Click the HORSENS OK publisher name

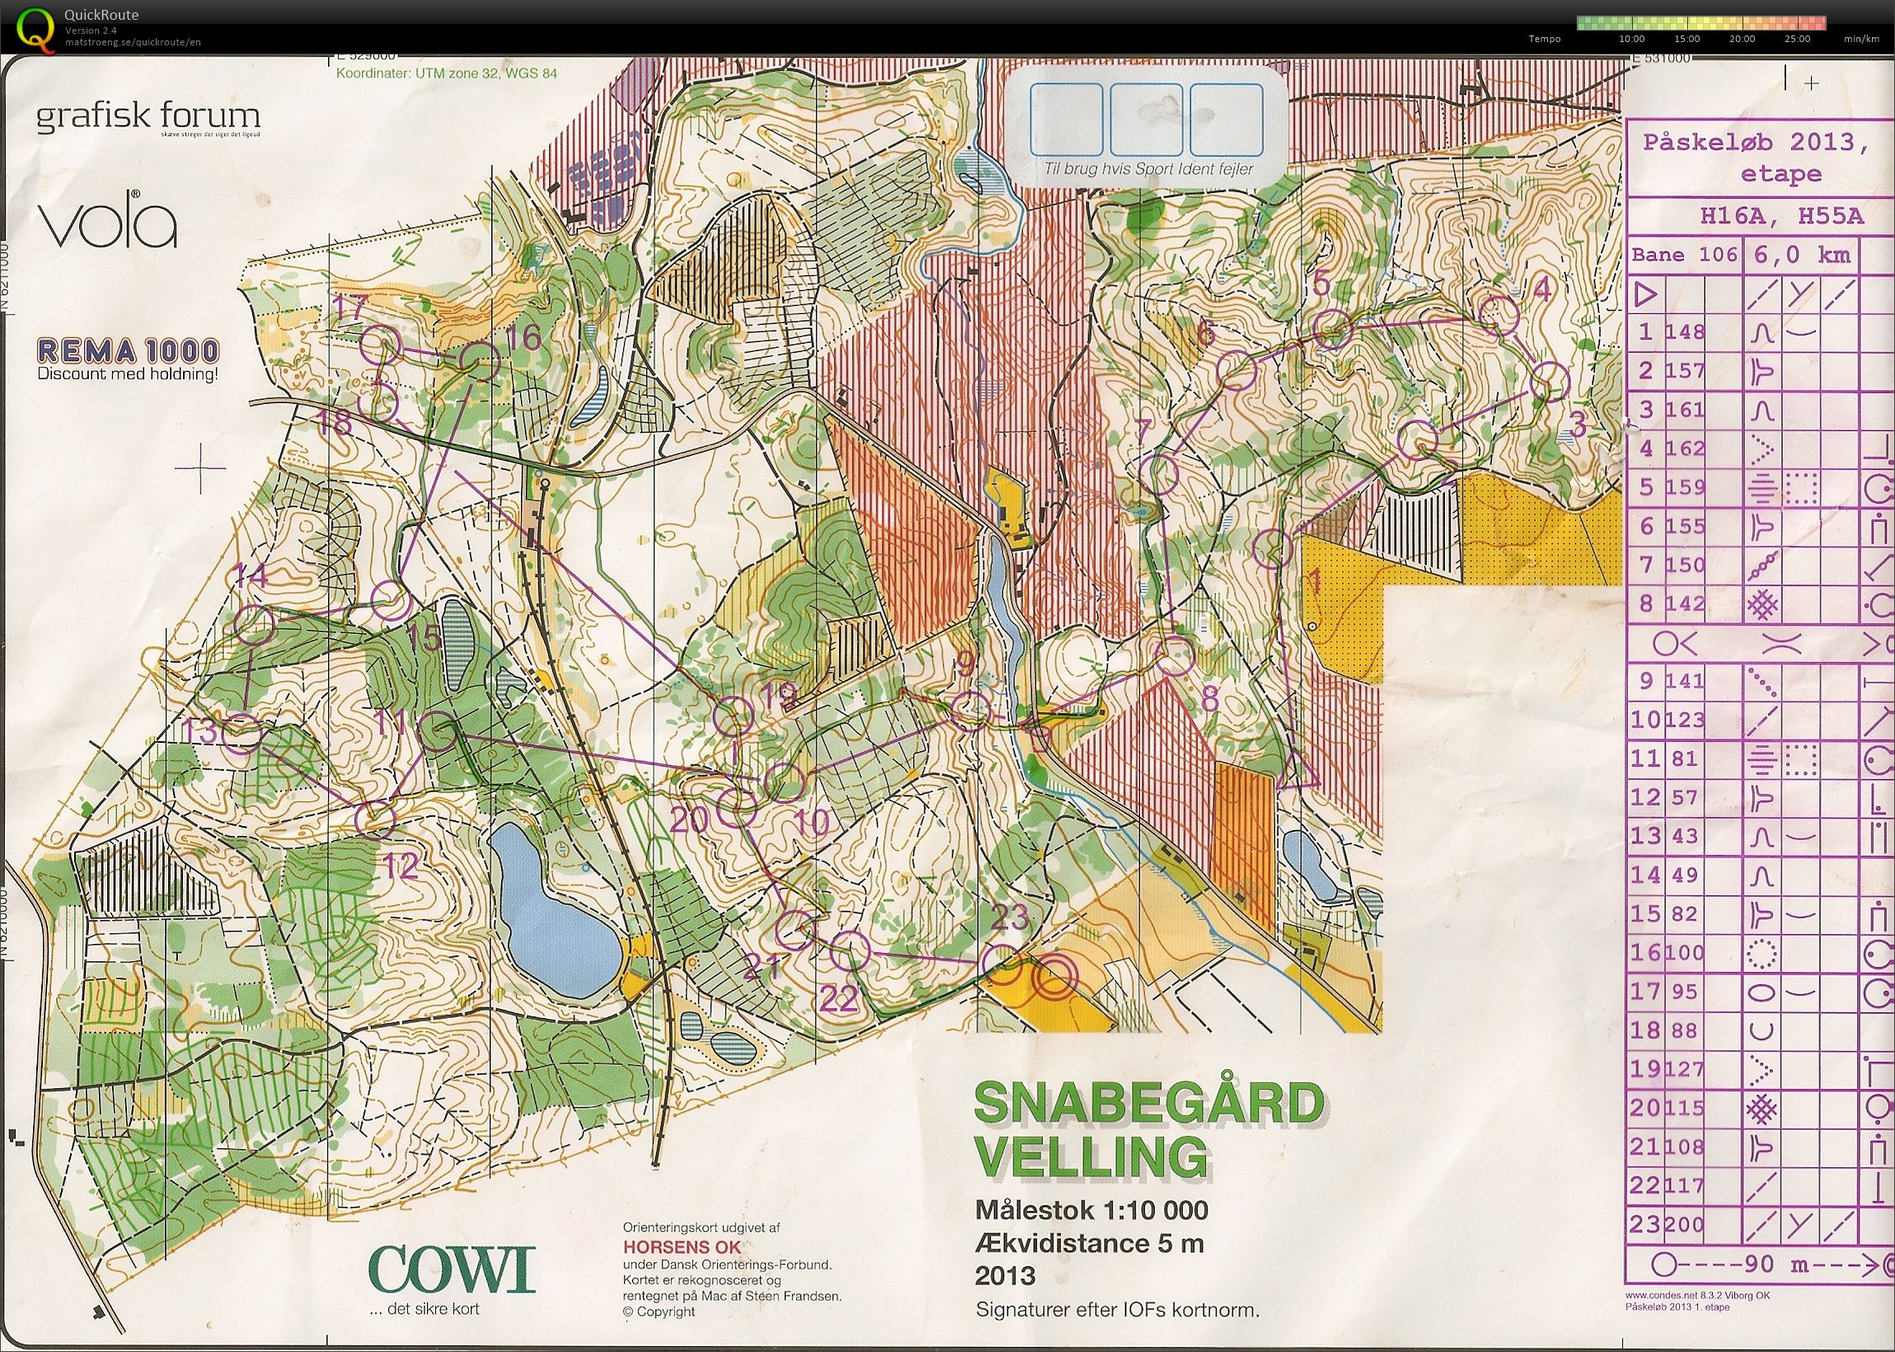click(x=682, y=1247)
